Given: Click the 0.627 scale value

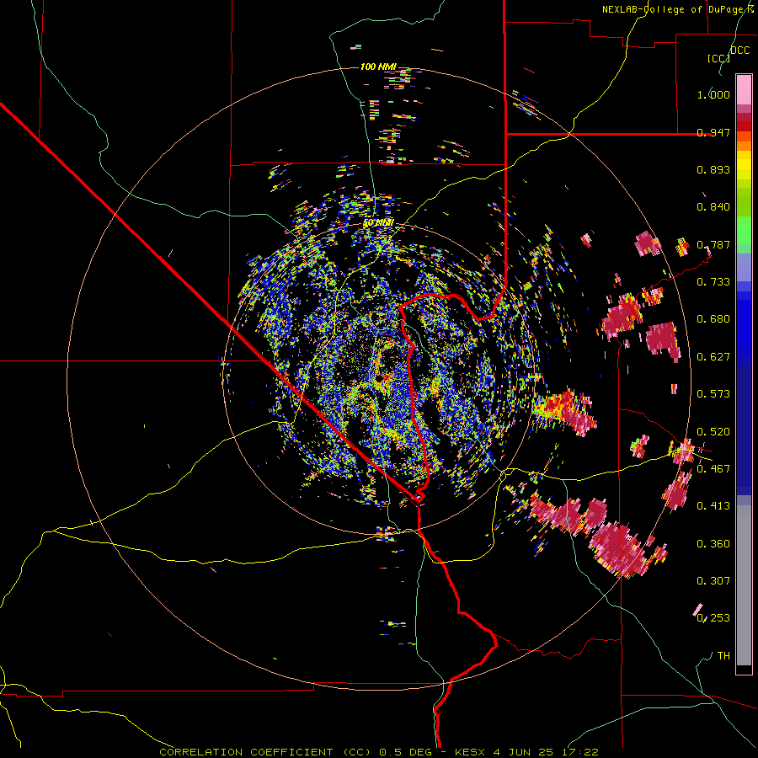Looking at the screenshot, I should click(x=713, y=357).
